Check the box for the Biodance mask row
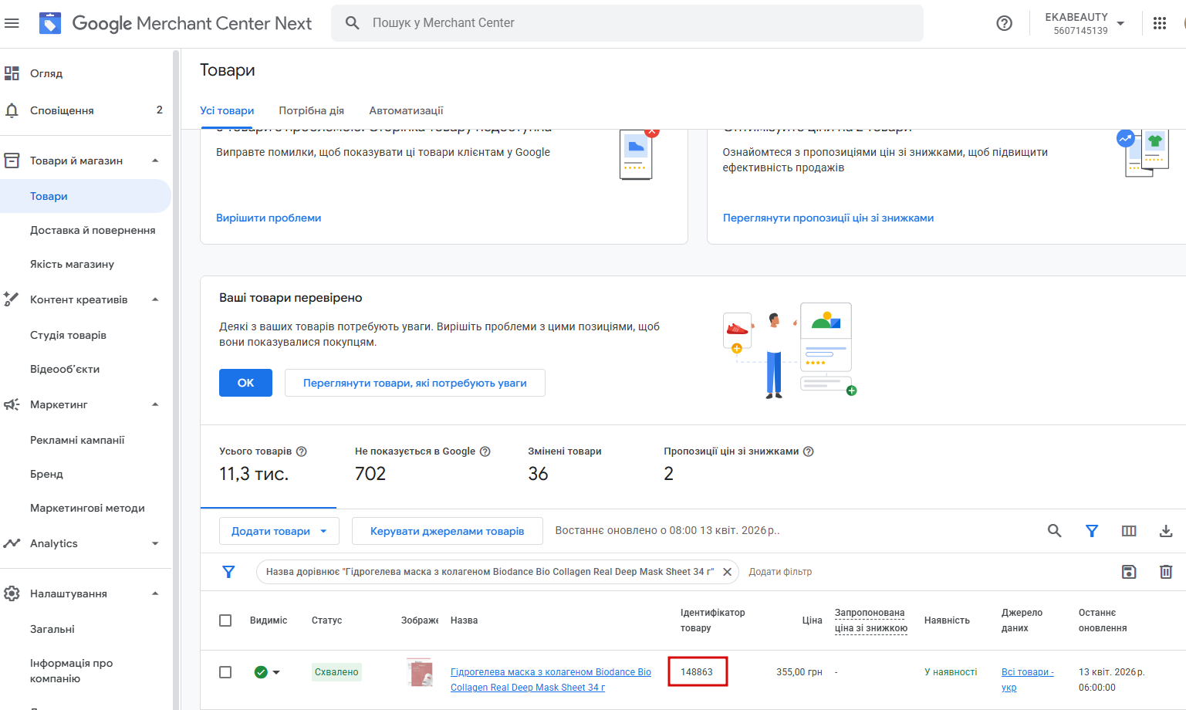The width and height of the screenshot is (1186, 710). (225, 672)
